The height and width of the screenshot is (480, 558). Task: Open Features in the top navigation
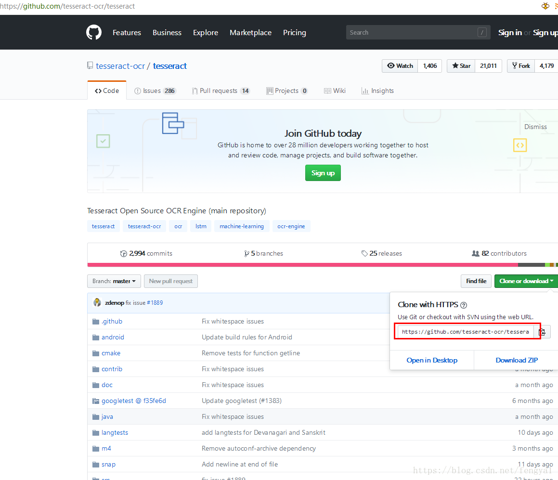coord(127,32)
